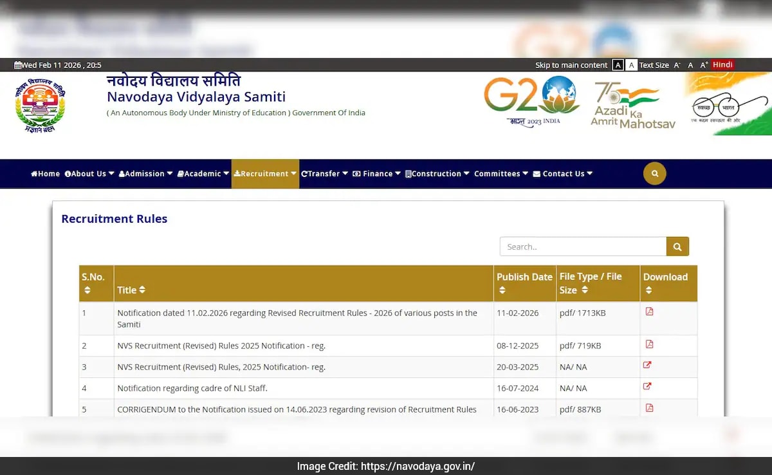Expand the About Us dropdown menu
772x475 pixels.
point(89,174)
